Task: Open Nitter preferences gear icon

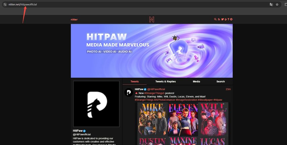Action: (x=231, y=19)
